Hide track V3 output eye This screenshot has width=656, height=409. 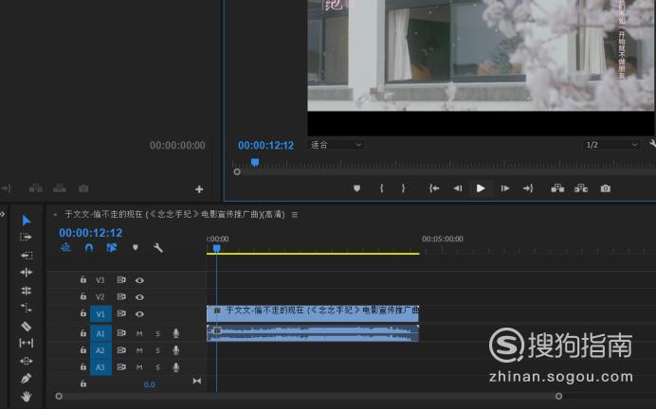pyautogui.click(x=139, y=280)
